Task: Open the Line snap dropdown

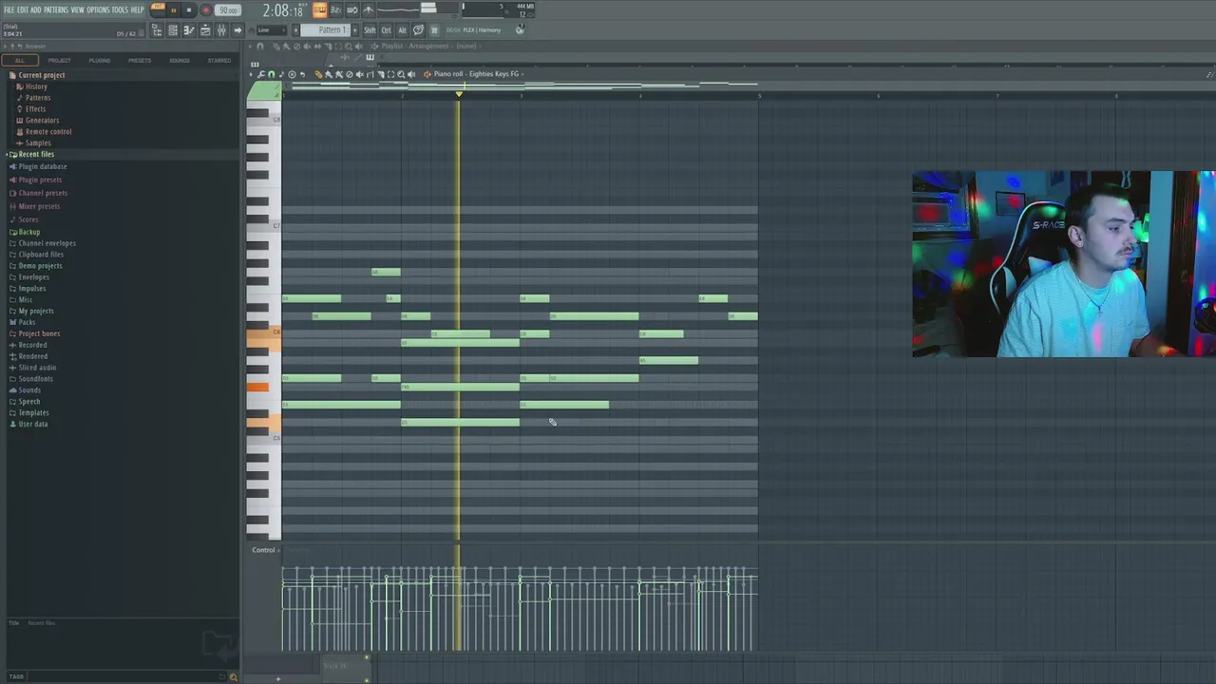Action: (272, 30)
